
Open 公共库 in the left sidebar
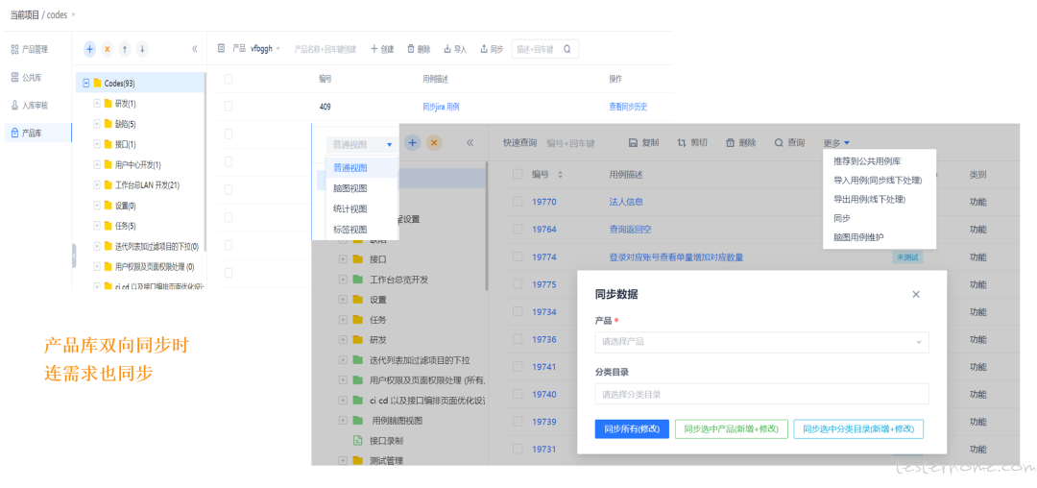(27, 78)
